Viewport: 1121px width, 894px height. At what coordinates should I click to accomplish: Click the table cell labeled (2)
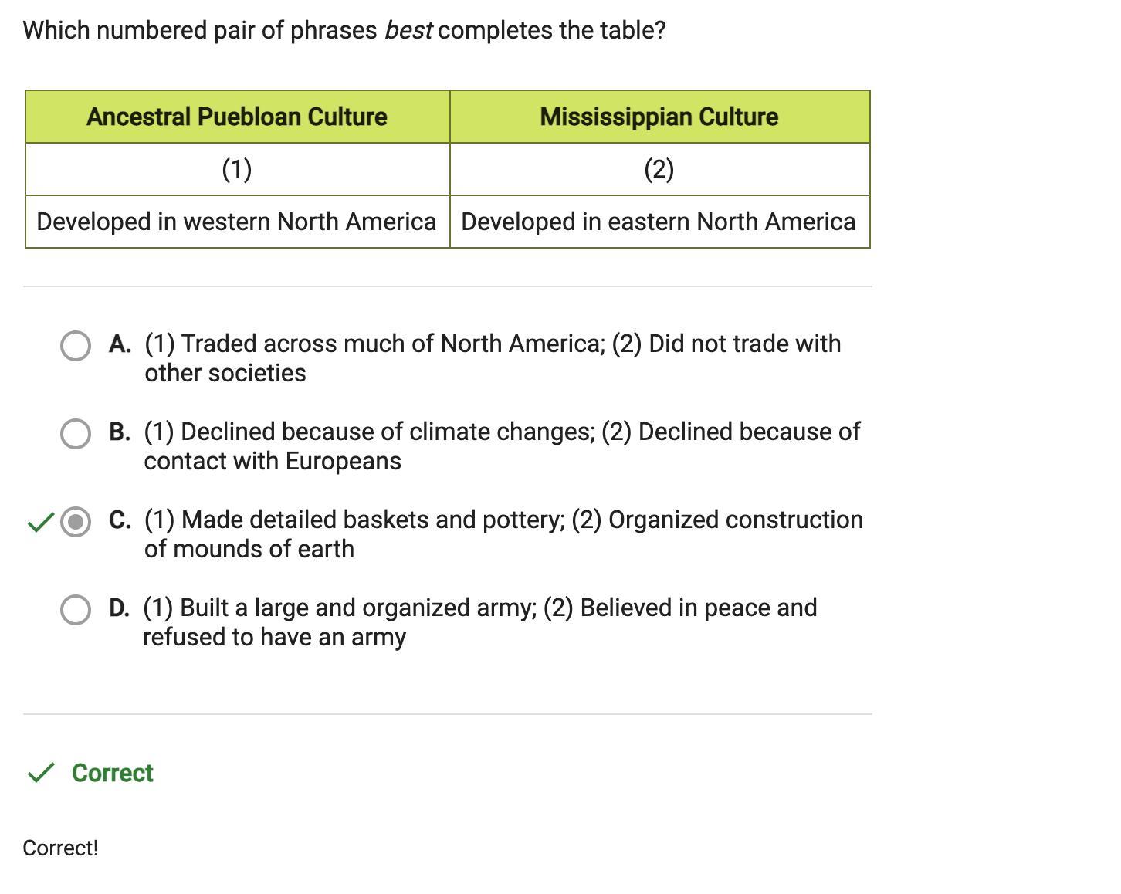tap(660, 169)
